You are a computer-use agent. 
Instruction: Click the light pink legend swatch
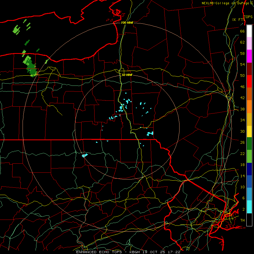[x=249, y=43]
